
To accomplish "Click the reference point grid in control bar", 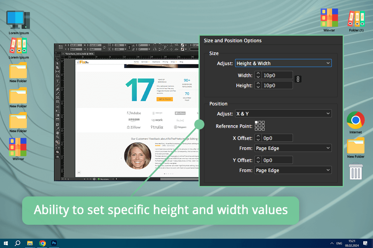I will pos(61,47).
